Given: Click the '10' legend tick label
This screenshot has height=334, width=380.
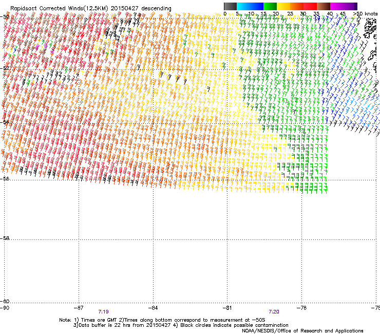Looking at the screenshot, I should click(x=251, y=13).
